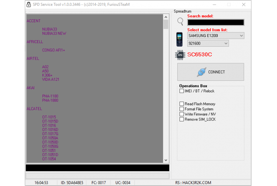The height and width of the screenshot is (186, 277).
Task: Select NUBIA33 in the model list
Action: pos(50,29)
